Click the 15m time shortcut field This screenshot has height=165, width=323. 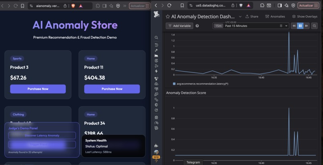pos(218,26)
